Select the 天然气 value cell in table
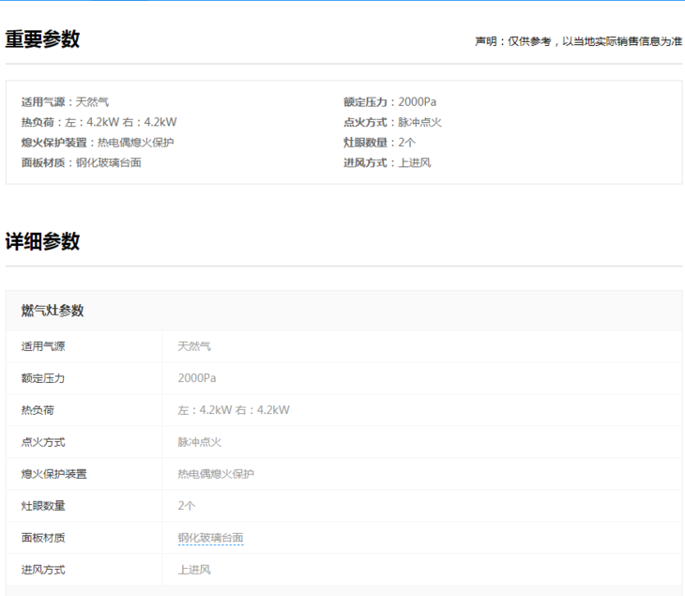Viewport: 685px width, 596px height. [194, 346]
